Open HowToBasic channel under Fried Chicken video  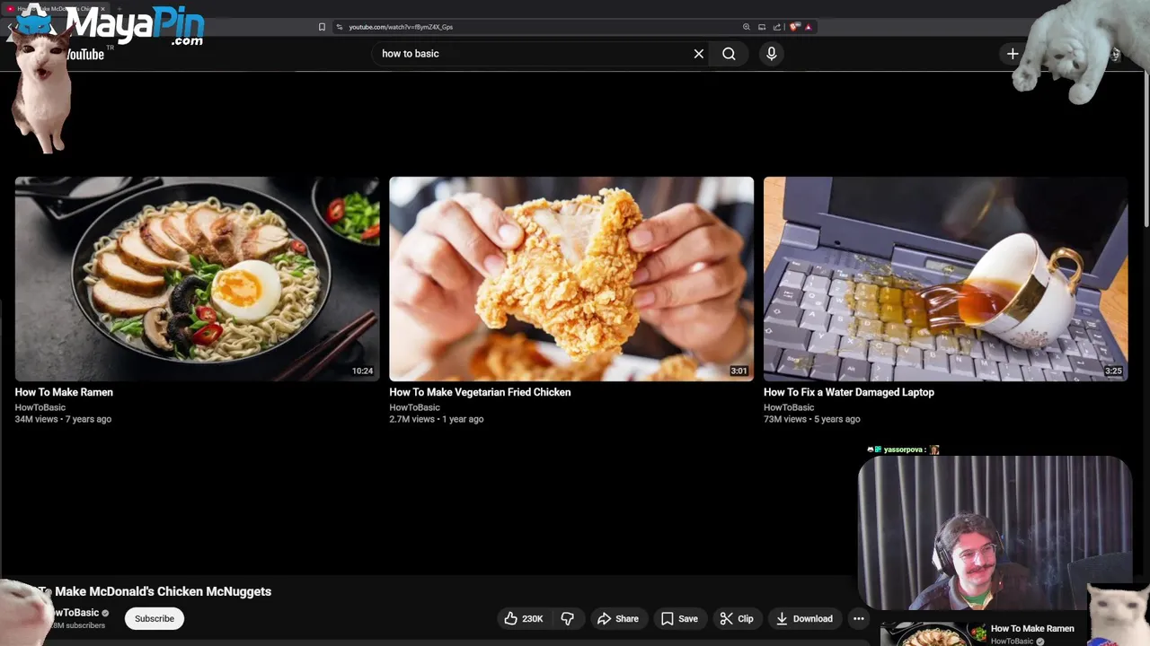[414, 407]
